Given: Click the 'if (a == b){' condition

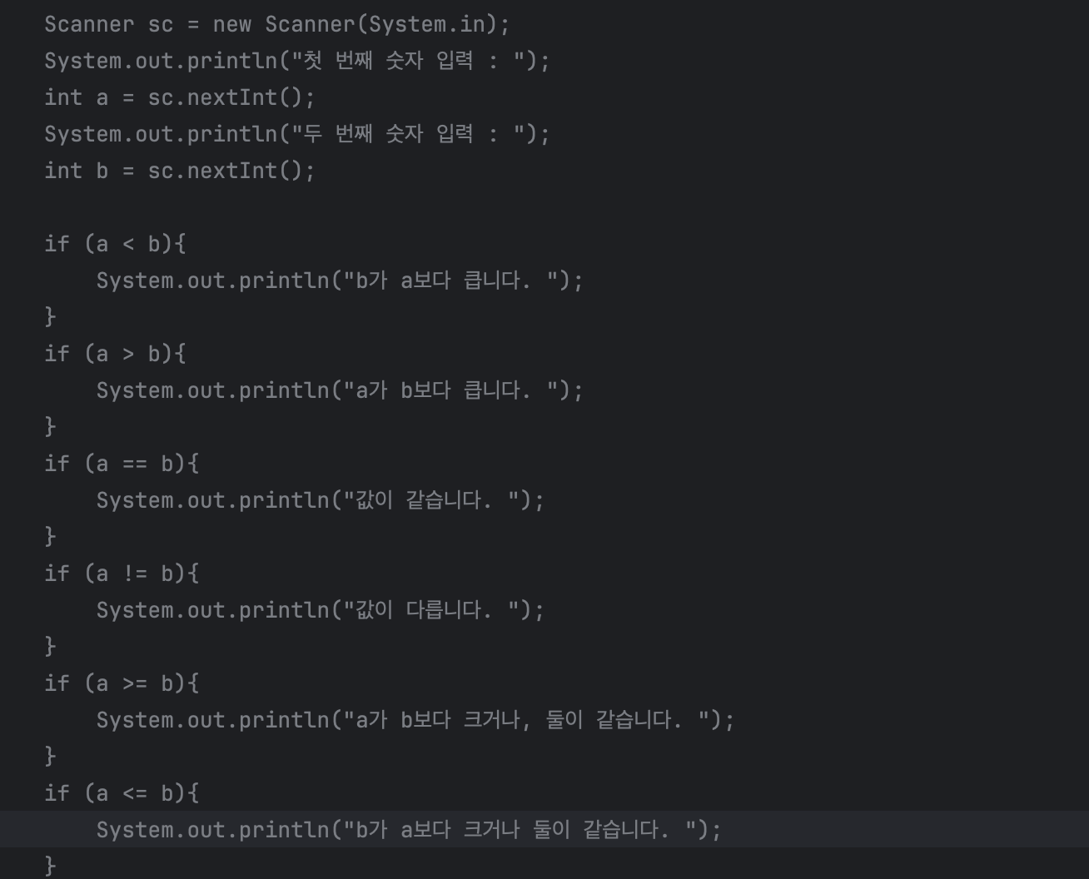Looking at the screenshot, I should point(122,464).
